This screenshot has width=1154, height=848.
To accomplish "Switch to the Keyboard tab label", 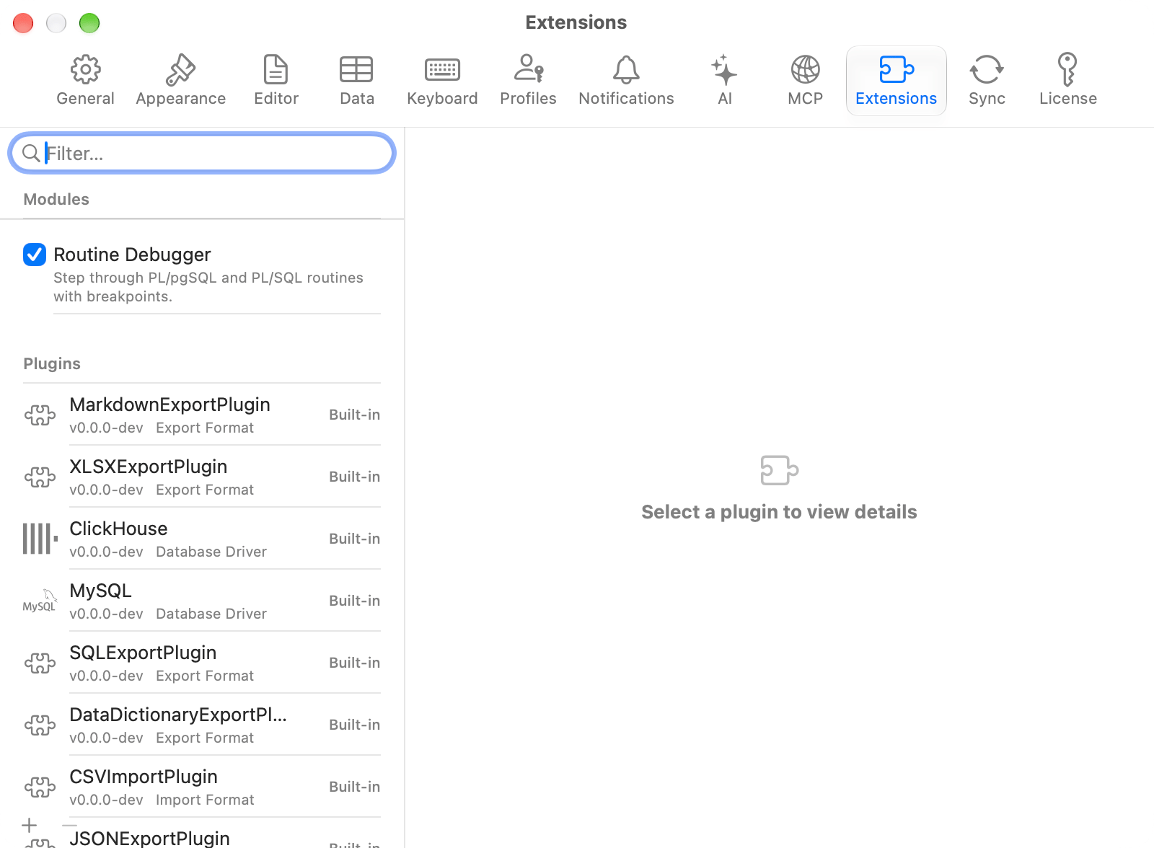I will (442, 99).
